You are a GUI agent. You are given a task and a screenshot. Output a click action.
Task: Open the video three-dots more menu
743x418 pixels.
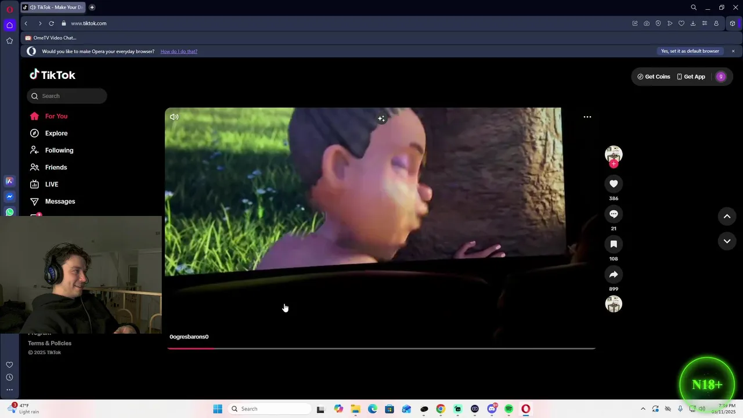(x=587, y=117)
